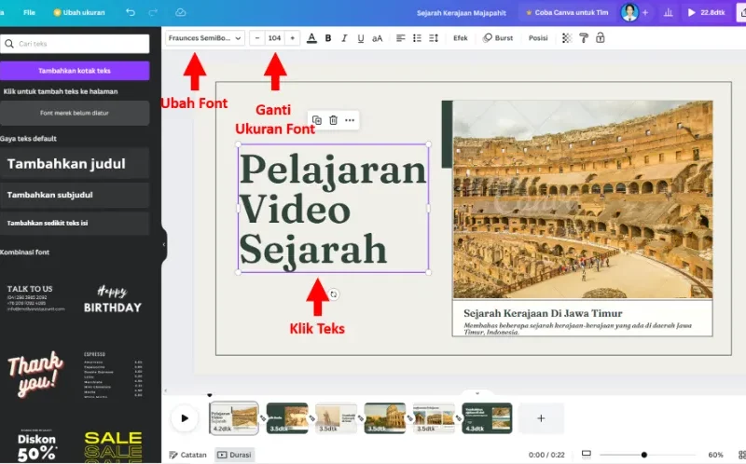This screenshot has width=746, height=464.
Task: Open the text color picker
Action: coord(311,38)
